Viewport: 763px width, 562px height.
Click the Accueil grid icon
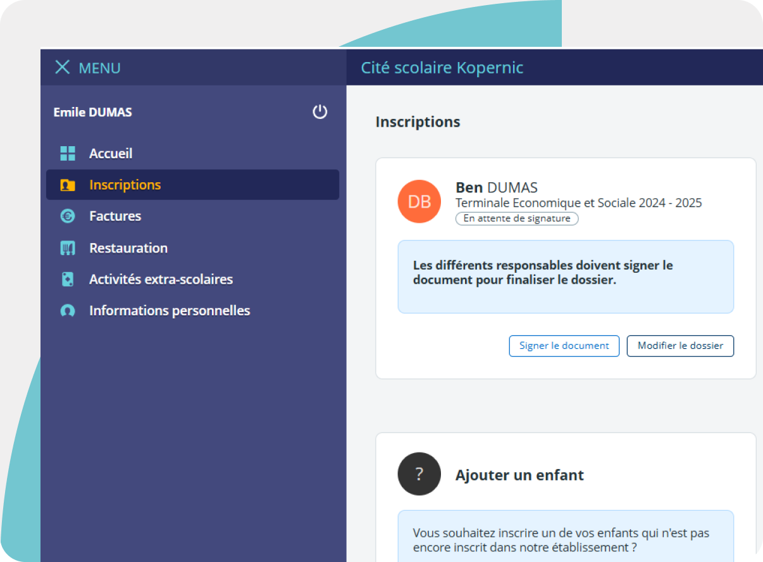tap(68, 153)
